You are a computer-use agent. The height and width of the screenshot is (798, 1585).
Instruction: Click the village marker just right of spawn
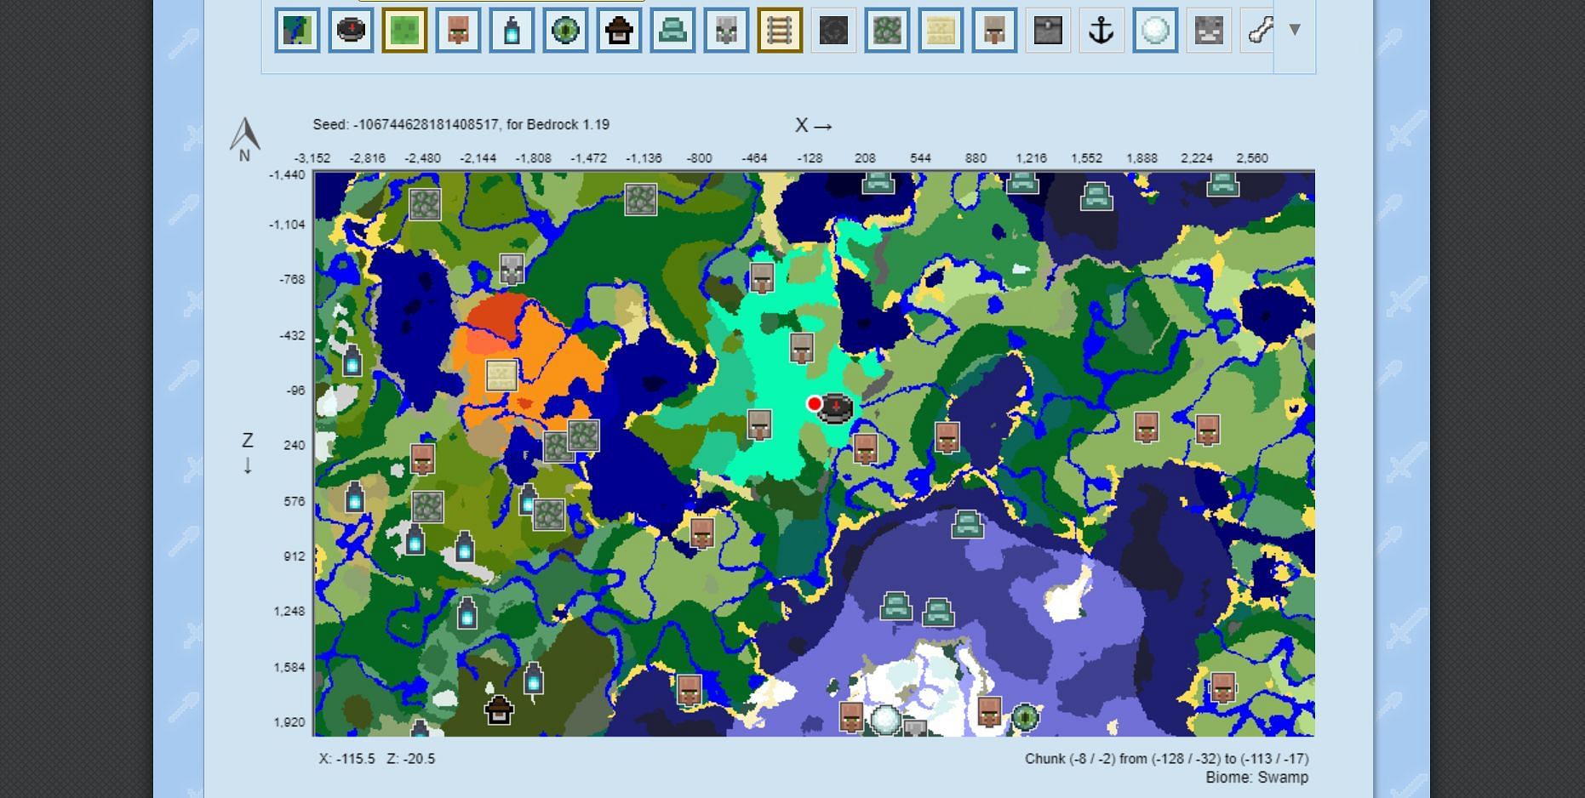tap(866, 448)
